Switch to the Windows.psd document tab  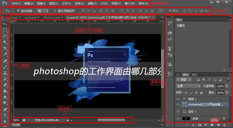(52, 18)
